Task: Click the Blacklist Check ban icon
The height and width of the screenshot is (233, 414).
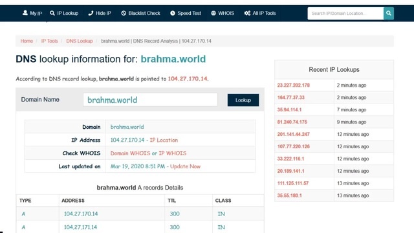Action: tap(124, 13)
